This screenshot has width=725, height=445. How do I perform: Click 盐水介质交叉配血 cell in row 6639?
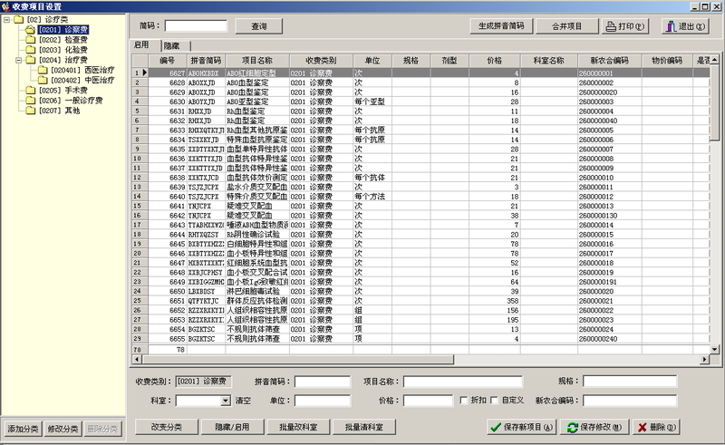(x=257, y=187)
